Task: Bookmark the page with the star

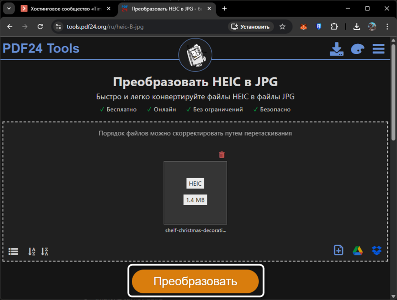Action: 283,27
